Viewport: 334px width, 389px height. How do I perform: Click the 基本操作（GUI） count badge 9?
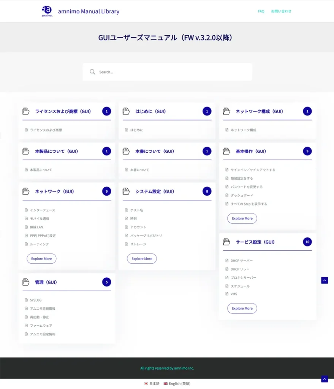pos(307,151)
